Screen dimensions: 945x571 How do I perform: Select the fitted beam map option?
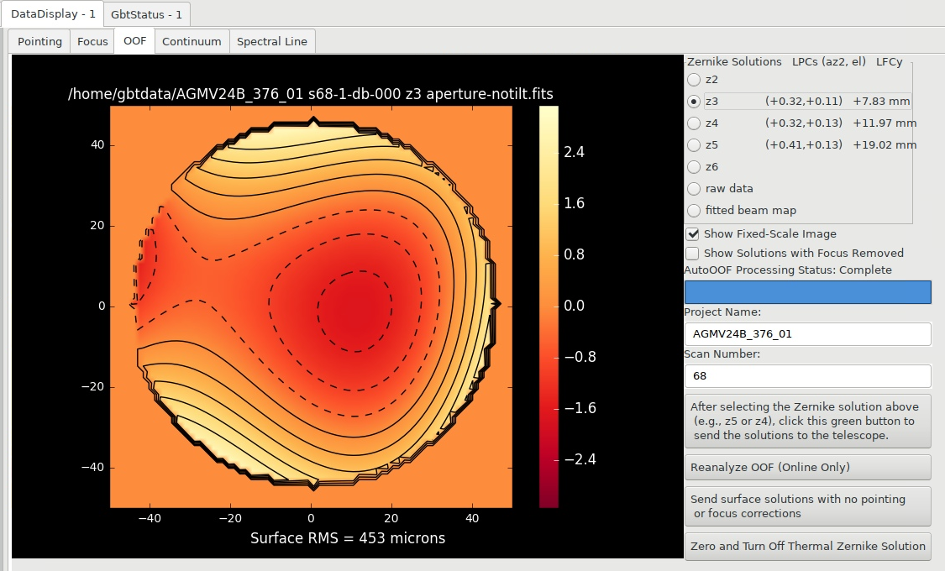pyautogui.click(x=695, y=210)
